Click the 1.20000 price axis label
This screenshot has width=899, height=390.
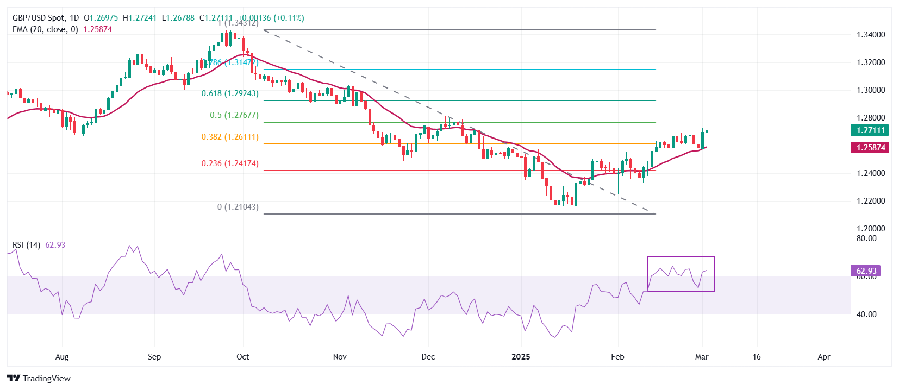(x=871, y=229)
